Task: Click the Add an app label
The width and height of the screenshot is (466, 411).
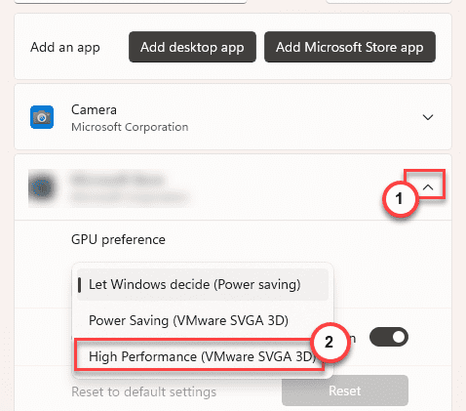Action: pyautogui.click(x=65, y=48)
